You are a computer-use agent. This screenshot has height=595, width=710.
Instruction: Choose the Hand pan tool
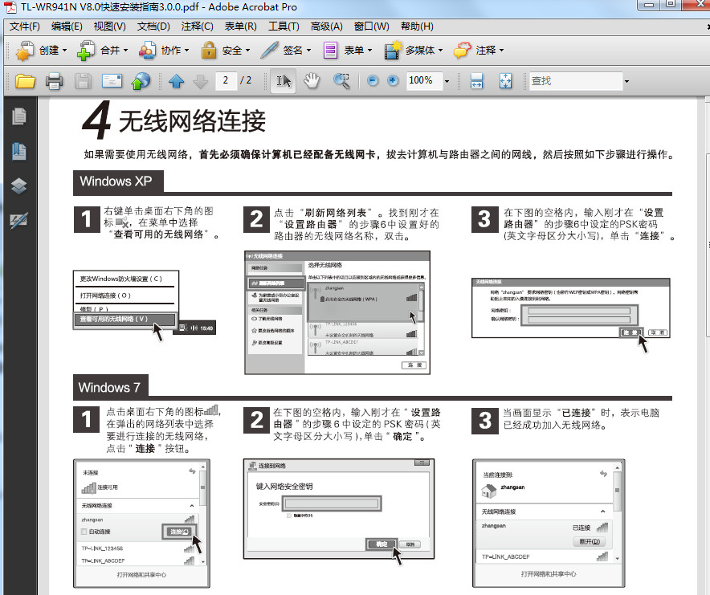(312, 81)
